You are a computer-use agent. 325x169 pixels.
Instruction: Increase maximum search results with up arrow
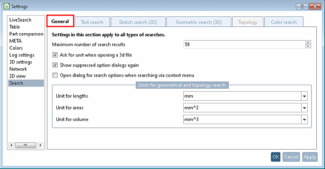point(308,43)
